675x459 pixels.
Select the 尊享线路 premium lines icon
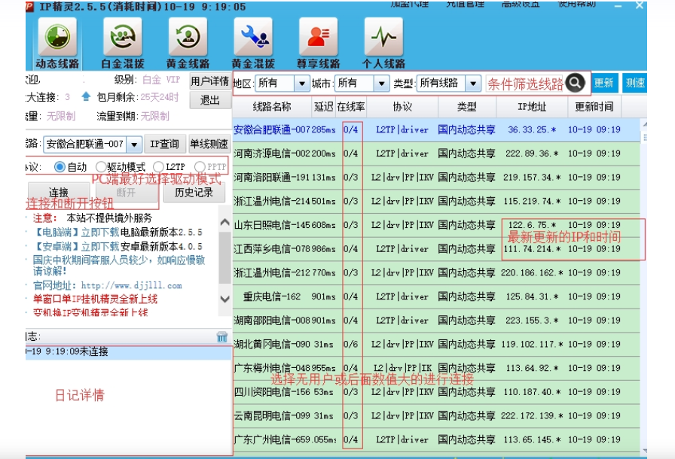click(x=320, y=36)
